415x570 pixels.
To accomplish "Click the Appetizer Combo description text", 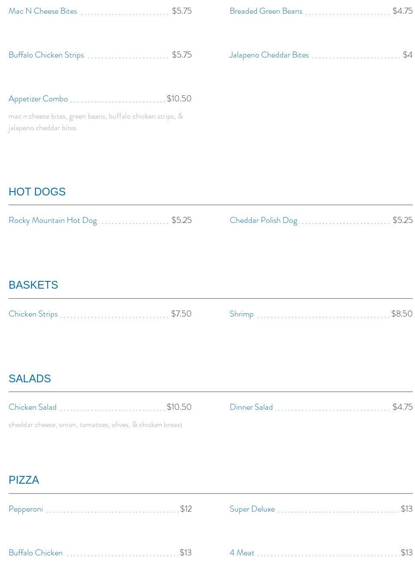I will [x=95, y=122].
